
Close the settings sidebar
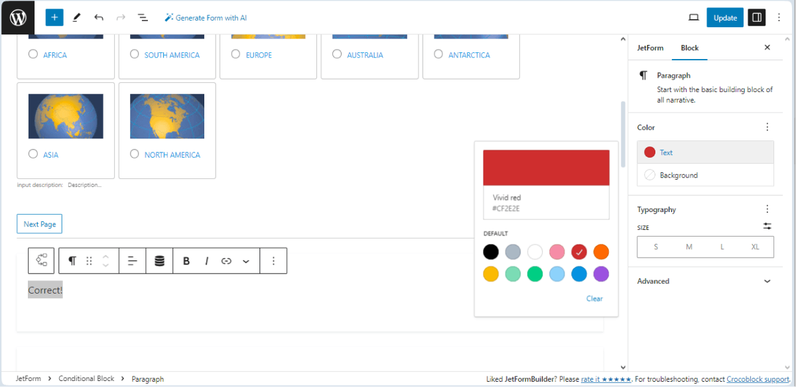coord(767,48)
